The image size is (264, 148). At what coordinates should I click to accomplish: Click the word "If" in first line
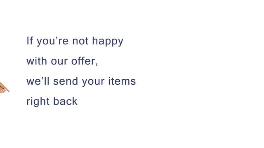(x=30, y=41)
